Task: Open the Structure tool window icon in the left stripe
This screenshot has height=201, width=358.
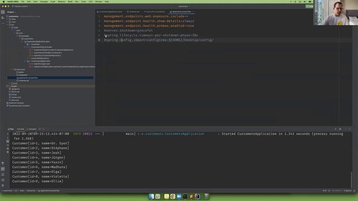Action: [x=3, y=17]
